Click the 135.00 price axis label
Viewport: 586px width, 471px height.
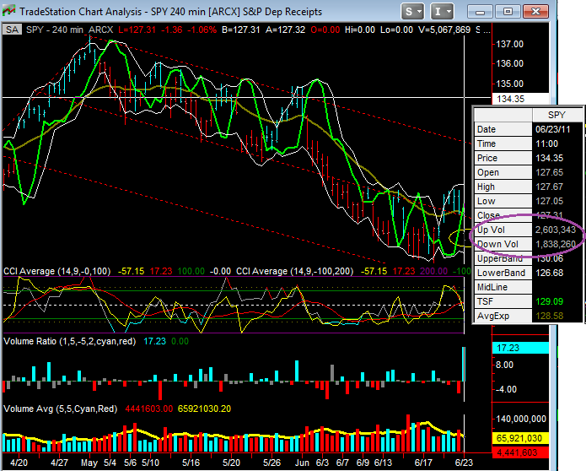(x=510, y=84)
